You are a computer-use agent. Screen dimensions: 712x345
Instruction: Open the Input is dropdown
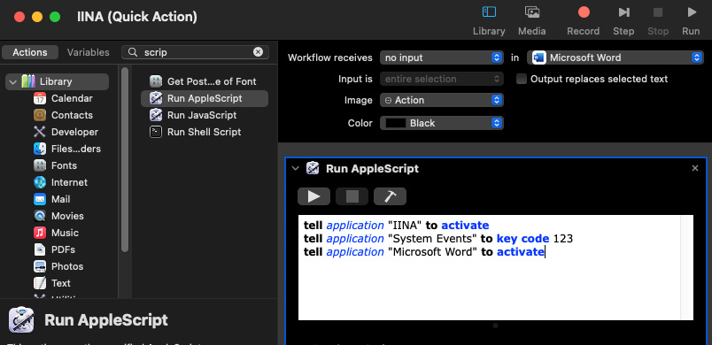click(x=442, y=79)
